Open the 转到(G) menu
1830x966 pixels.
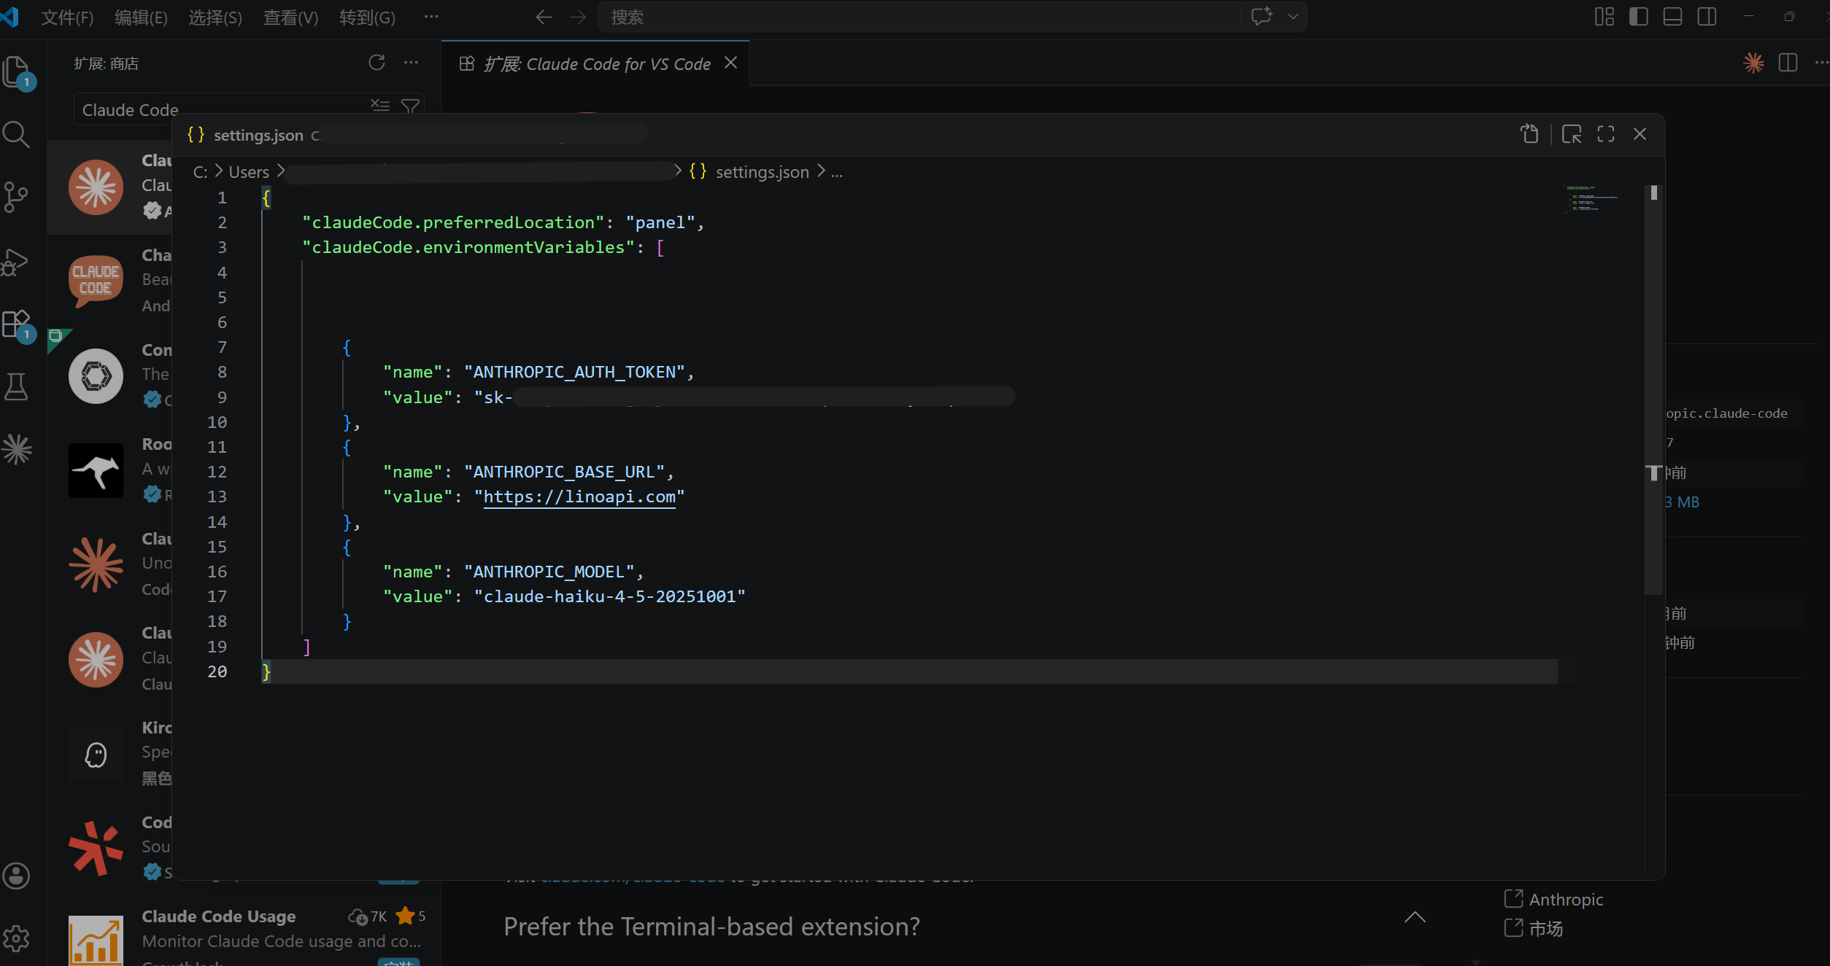(367, 17)
